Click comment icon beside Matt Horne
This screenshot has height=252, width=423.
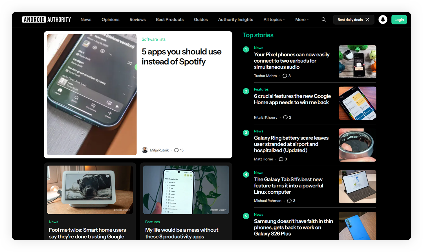tap(281, 159)
